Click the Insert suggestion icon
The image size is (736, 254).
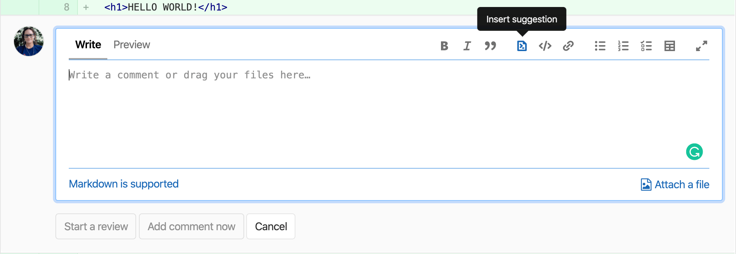click(522, 46)
